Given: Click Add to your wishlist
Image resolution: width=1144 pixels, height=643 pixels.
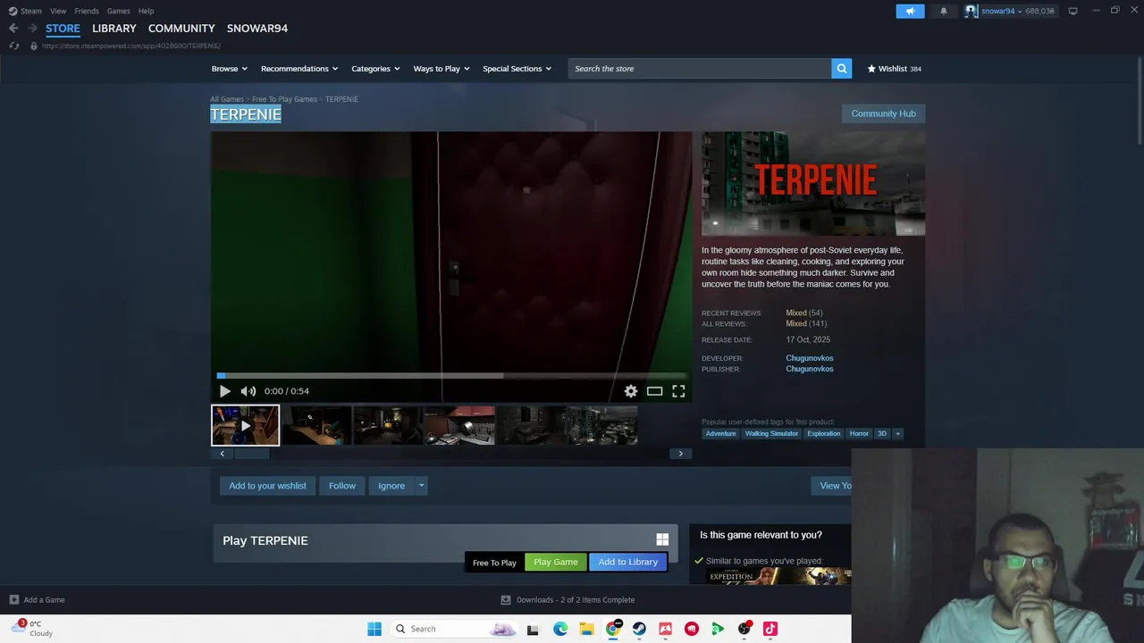Looking at the screenshot, I should click(x=267, y=486).
